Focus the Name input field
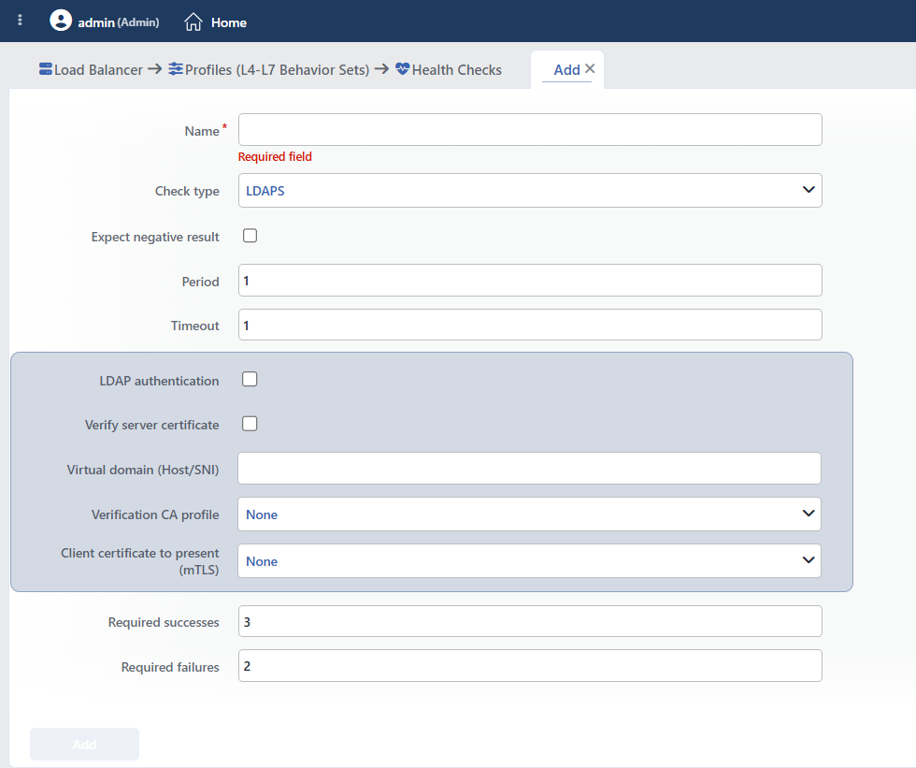The width and height of the screenshot is (916, 768). (x=530, y=130)
